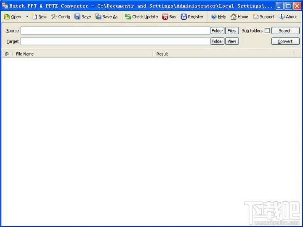The height and width of the screenshot is (227, 303).
Task: Browse Source Folder button
Action: coord(218,31)
